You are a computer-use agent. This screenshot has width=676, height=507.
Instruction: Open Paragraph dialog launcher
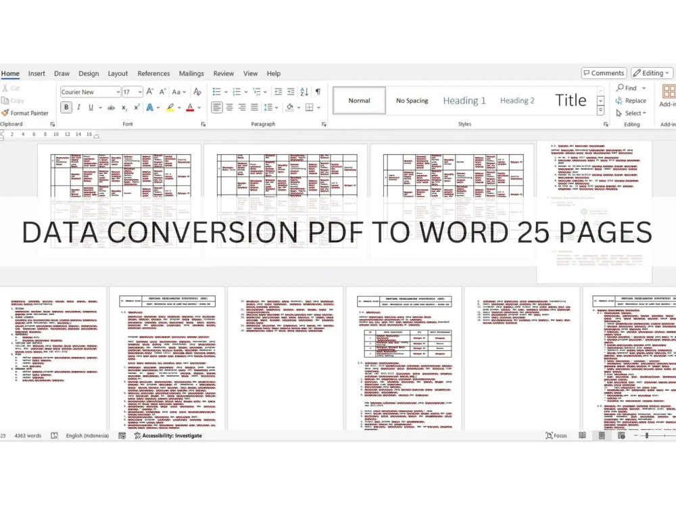pos(324,124)
